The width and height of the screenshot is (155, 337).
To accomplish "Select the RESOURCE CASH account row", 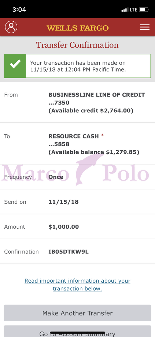I will pos(77,144).
